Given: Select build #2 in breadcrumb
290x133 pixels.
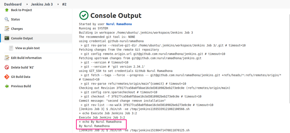Looking at the screenshot, I should pos(64,4).
